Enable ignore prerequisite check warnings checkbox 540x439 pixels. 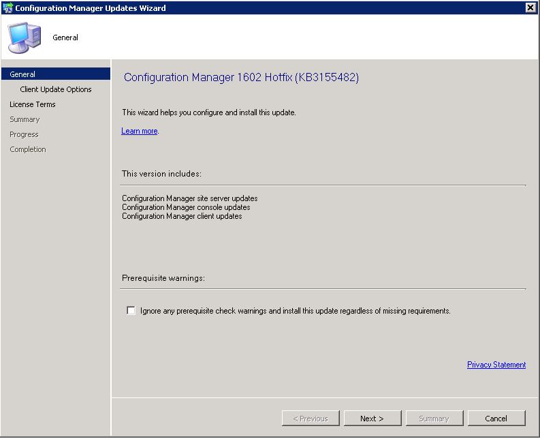click(x=131, y=311)
